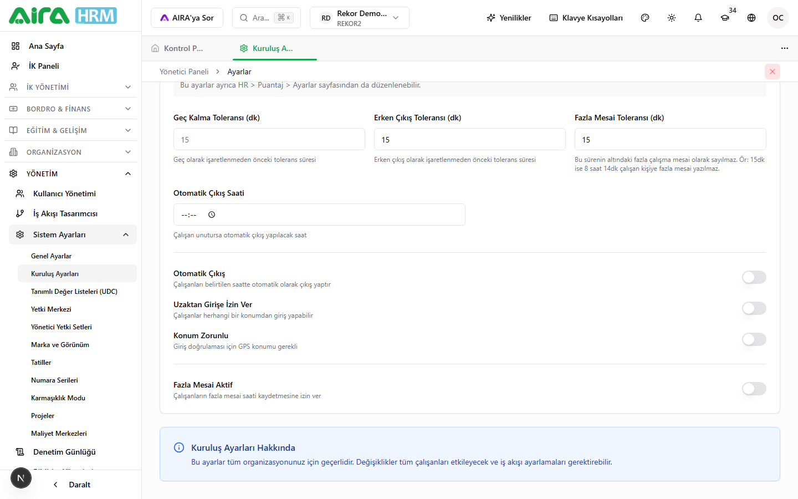Expand EĞİTİM & GELİŞİM section
This screenshot has width=798, height=499.
[70, 130]
